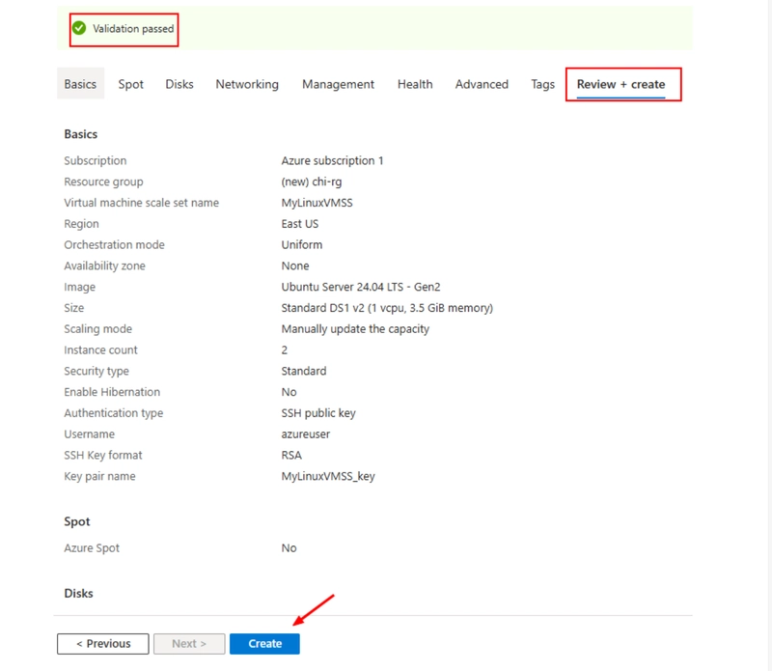The image size is (772, 671).
Task: Go back with the Previous button
Action: coord(103,643)
